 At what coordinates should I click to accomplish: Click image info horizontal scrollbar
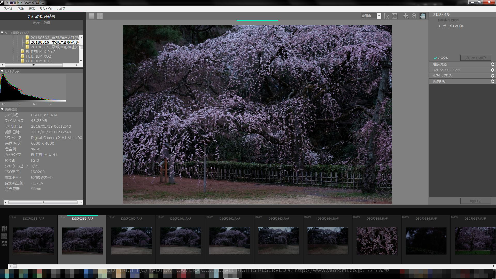tap(43, 202)
